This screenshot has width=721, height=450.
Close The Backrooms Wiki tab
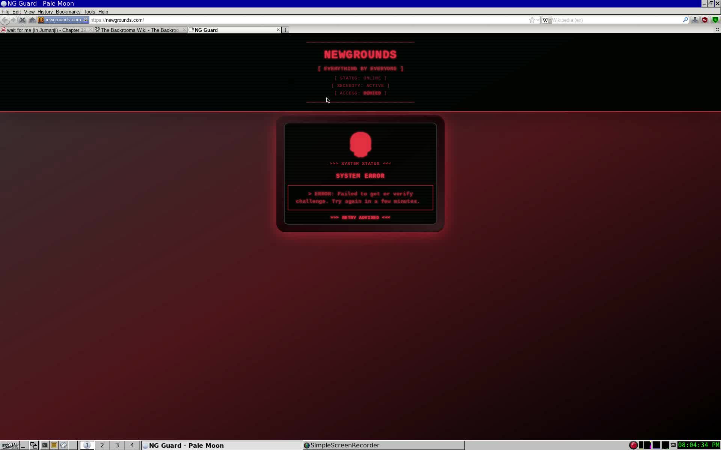coord(184,30)
